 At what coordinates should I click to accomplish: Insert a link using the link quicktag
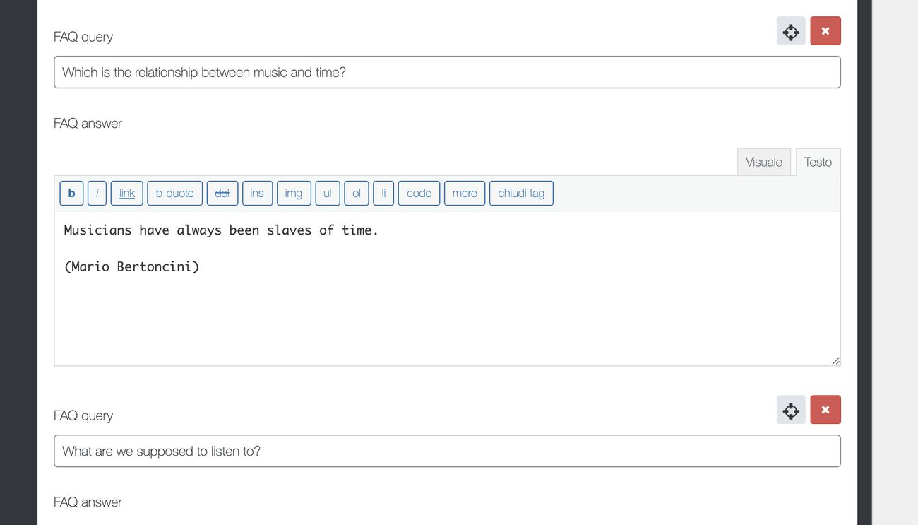(x=127, y=194)
